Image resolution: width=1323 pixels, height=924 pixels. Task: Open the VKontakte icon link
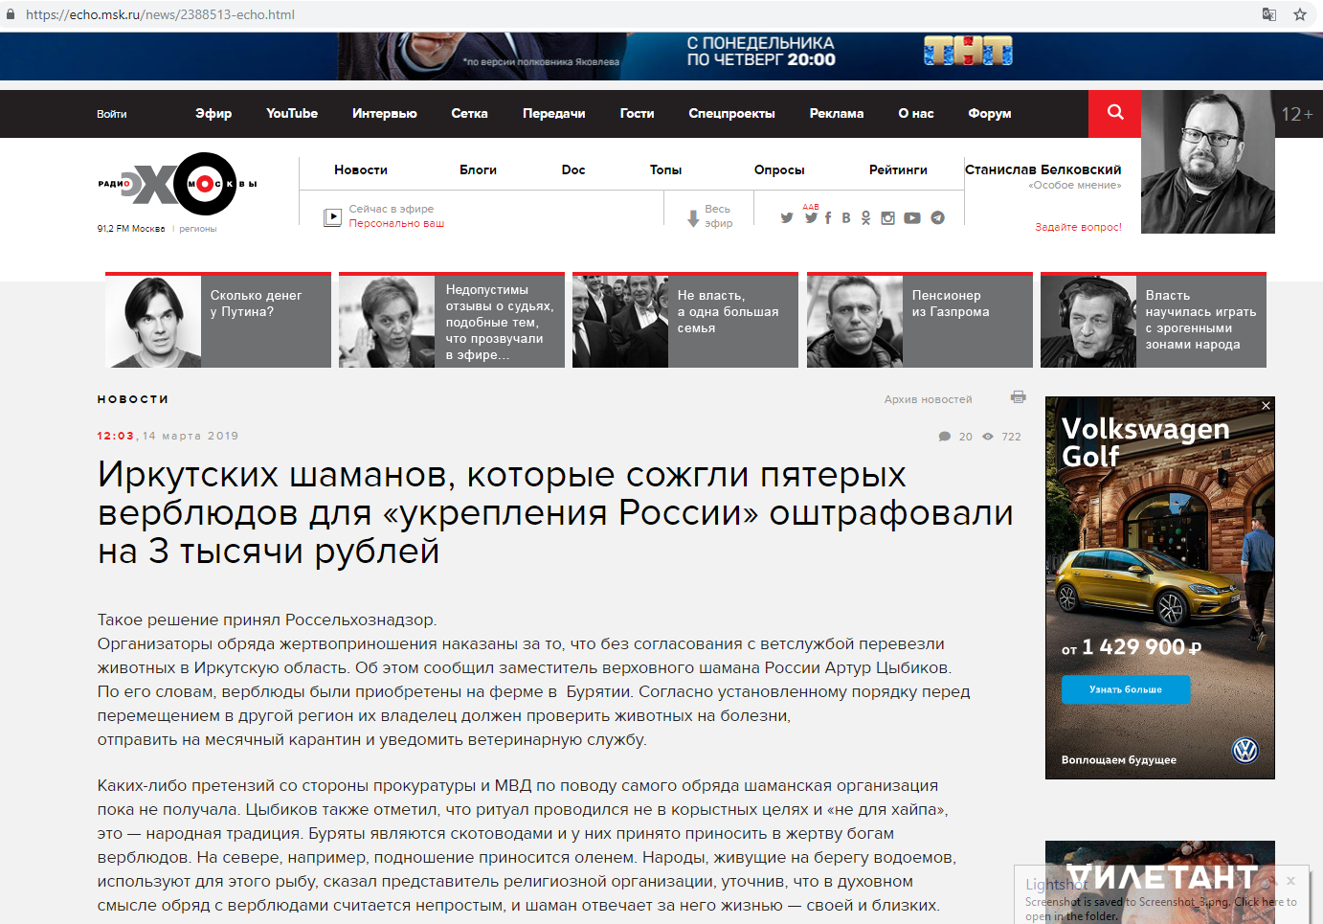[846, 218]
